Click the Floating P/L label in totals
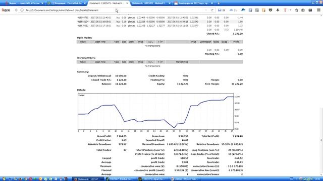The image size is (323, 181). coord(212,54)
